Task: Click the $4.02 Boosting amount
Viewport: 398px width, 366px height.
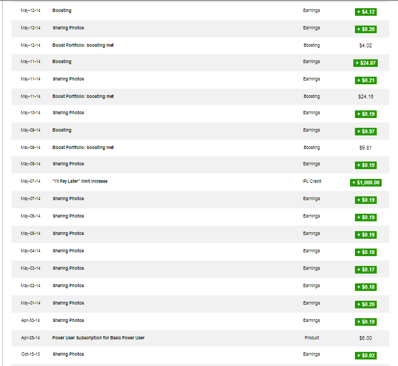Action: point(365,45)
